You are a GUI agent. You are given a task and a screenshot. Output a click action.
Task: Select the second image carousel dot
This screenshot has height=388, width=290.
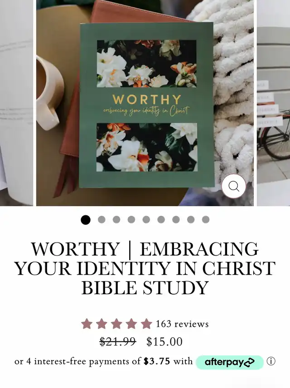(101, 219)
